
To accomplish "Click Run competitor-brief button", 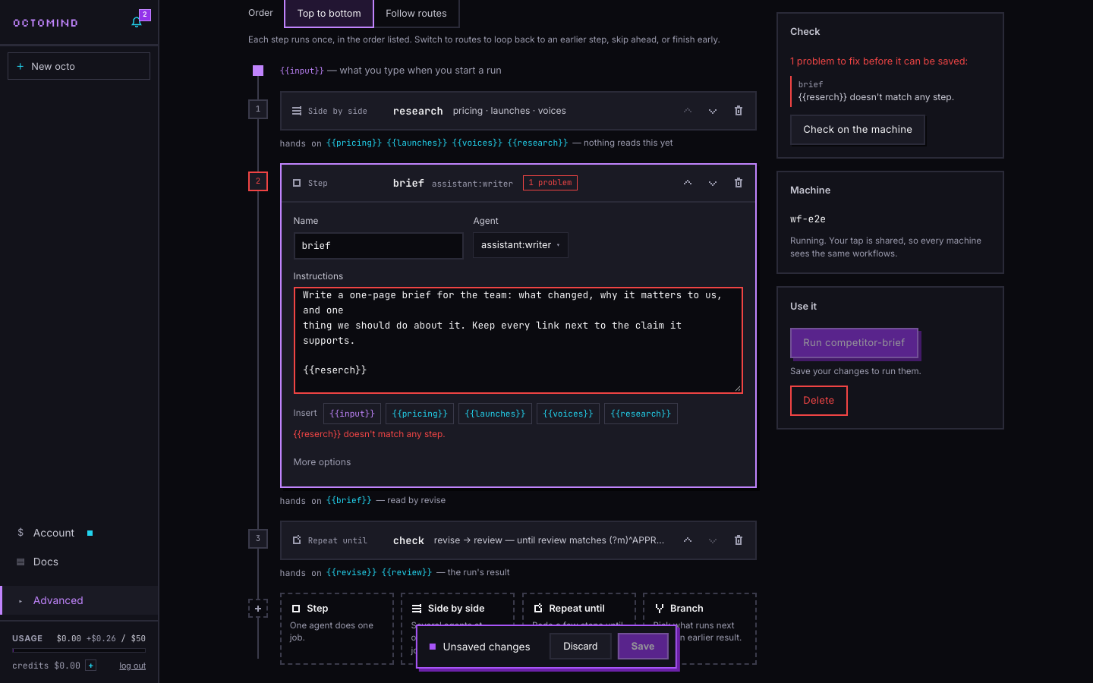I will click(854, 343).
